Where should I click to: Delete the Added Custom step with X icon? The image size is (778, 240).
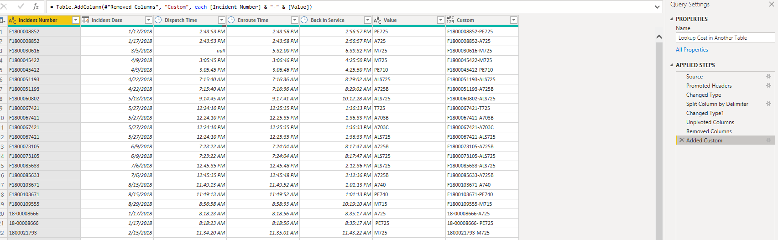tap(682, 141)
